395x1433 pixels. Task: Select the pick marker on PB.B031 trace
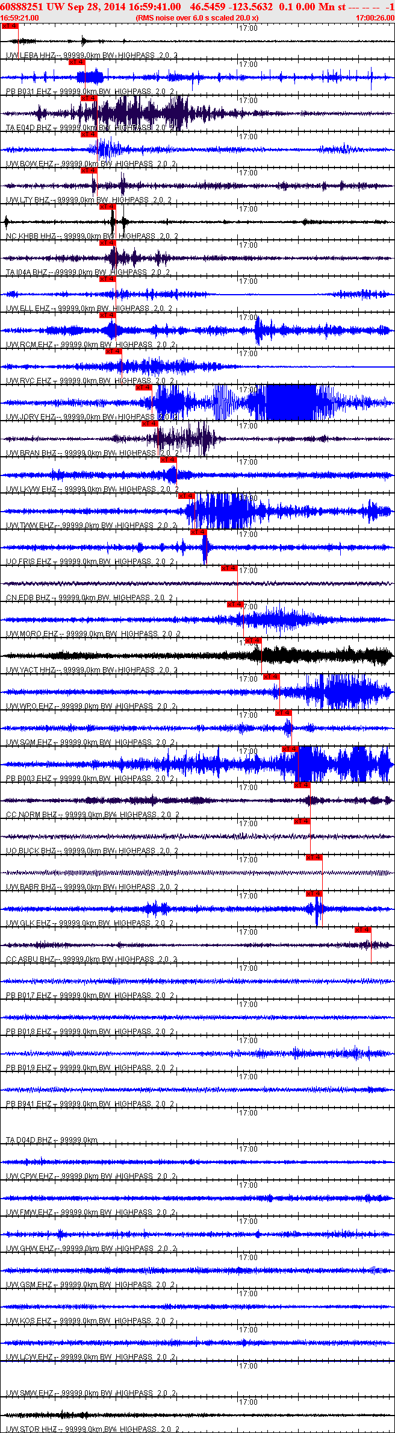76,62
